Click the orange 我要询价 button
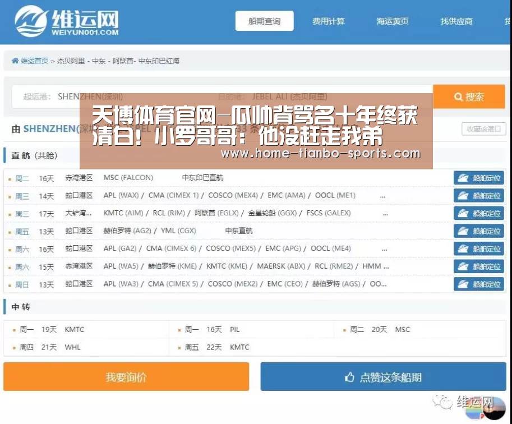Screen dimensions: 512x424 [126, 377]
